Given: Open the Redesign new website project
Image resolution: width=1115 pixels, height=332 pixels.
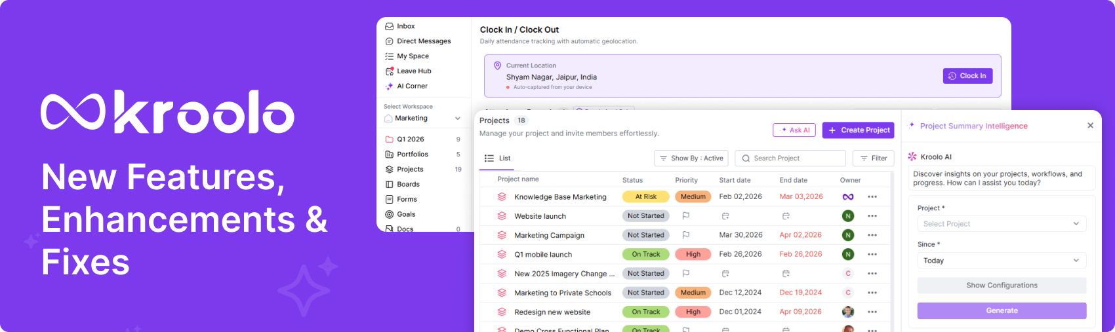Looking at the screenshot, I should tap(552, 312).
